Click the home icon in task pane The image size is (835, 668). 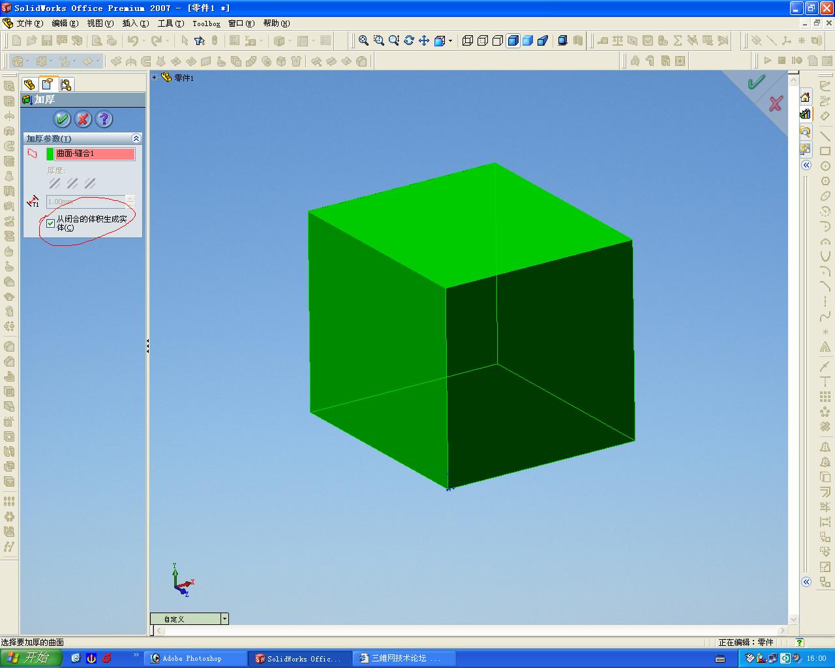805,97
